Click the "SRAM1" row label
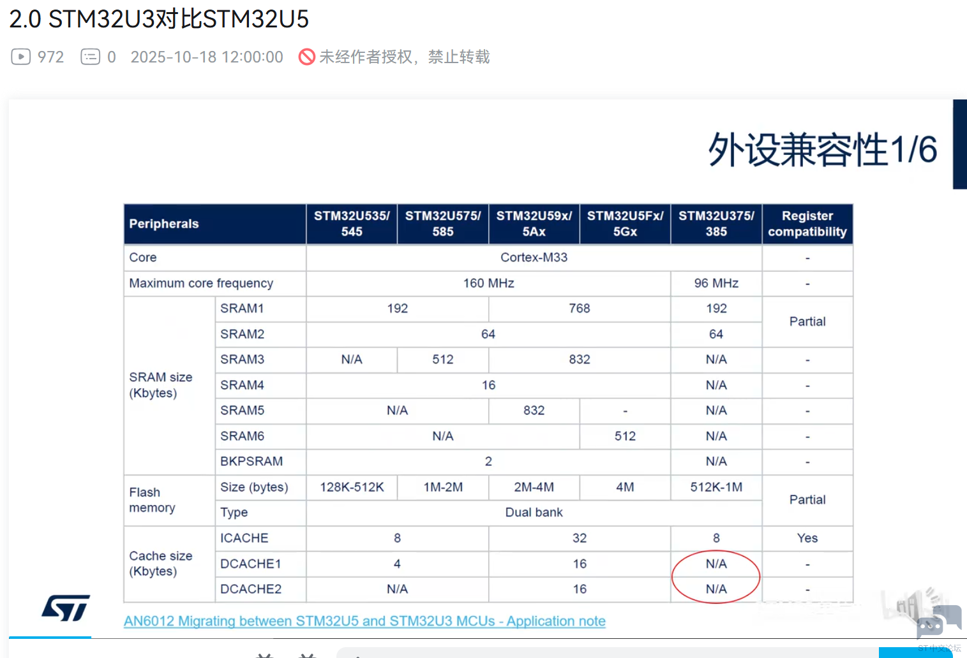Viewport: 967px width, 658px height. [243, 309]
